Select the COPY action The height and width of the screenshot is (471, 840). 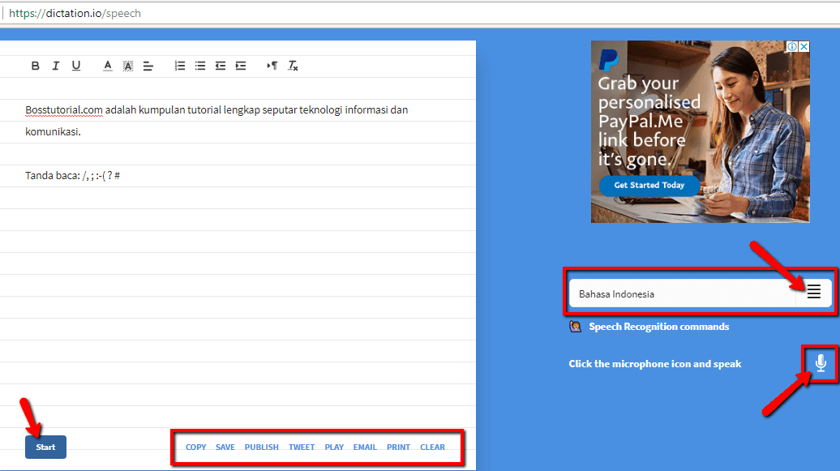[195, 447]
